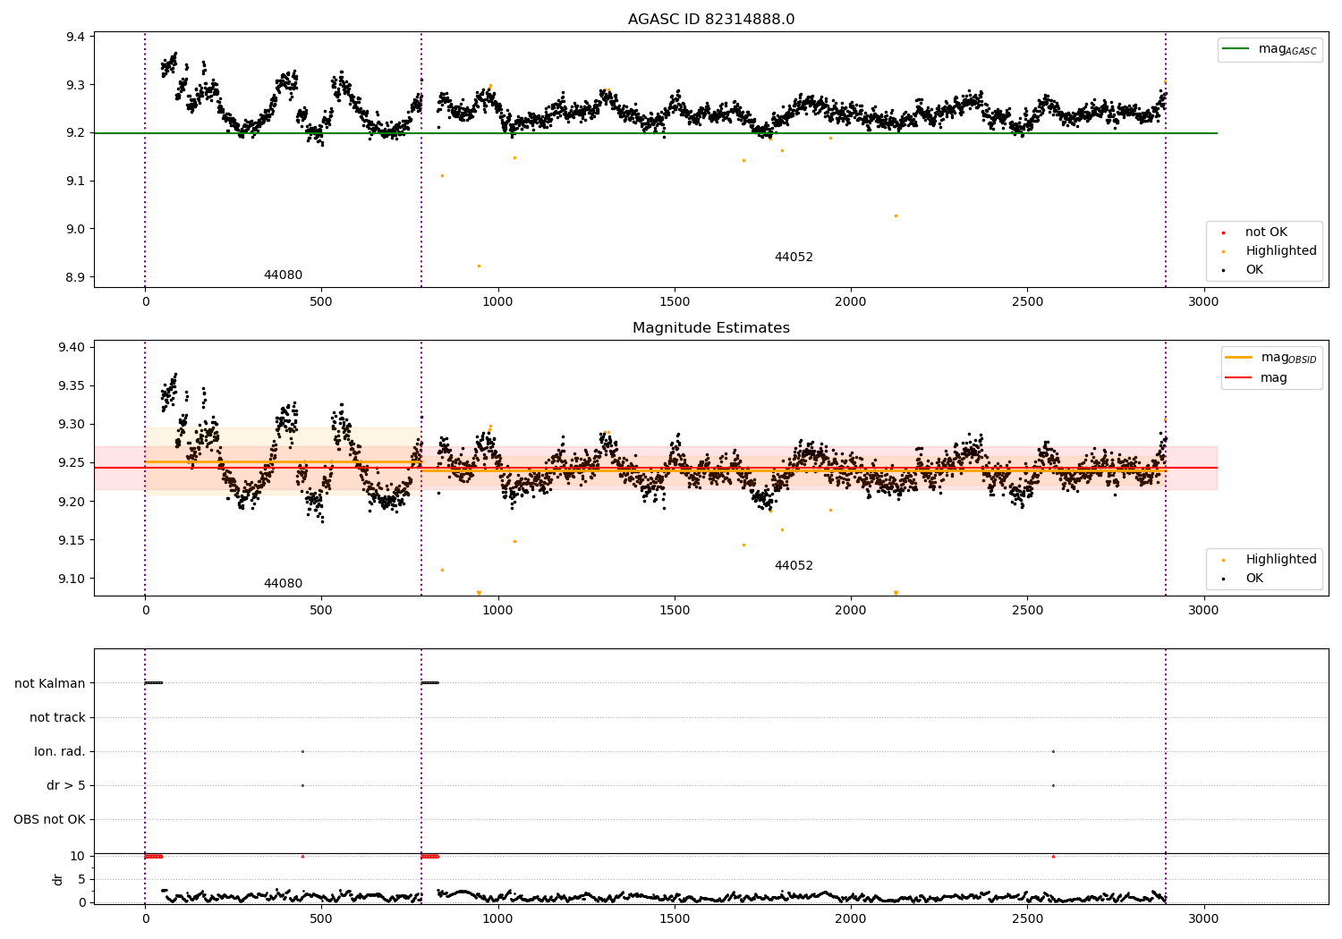
Task: Click the 9.0 y-tick label in top plot
Action: pyautogui.click(x=75, y=229)
